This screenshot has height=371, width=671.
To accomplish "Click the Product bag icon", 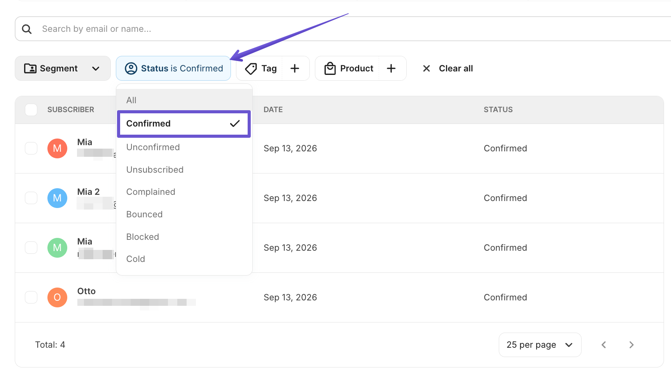I will 330,69.
